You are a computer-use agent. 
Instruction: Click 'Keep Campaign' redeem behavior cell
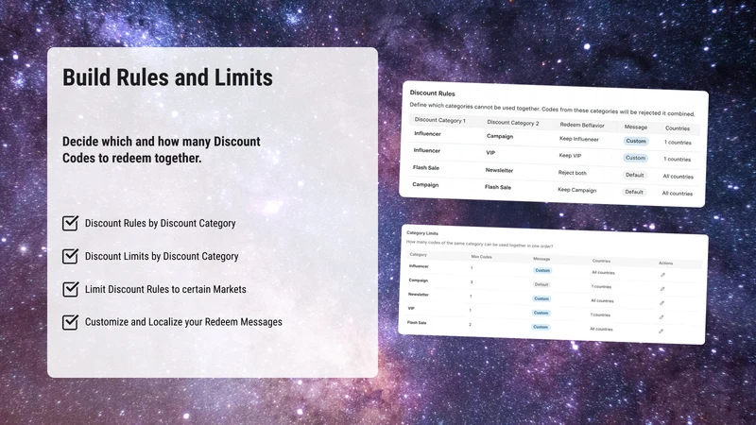(577, 190)
